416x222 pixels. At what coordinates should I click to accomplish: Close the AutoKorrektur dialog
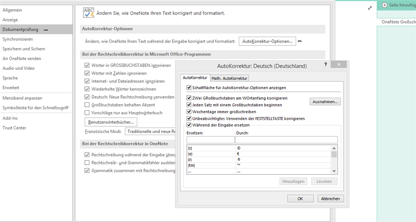point(339,65)
